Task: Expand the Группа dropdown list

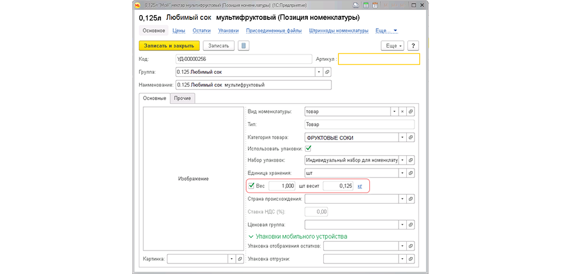Action: click(x=319, y=72)
